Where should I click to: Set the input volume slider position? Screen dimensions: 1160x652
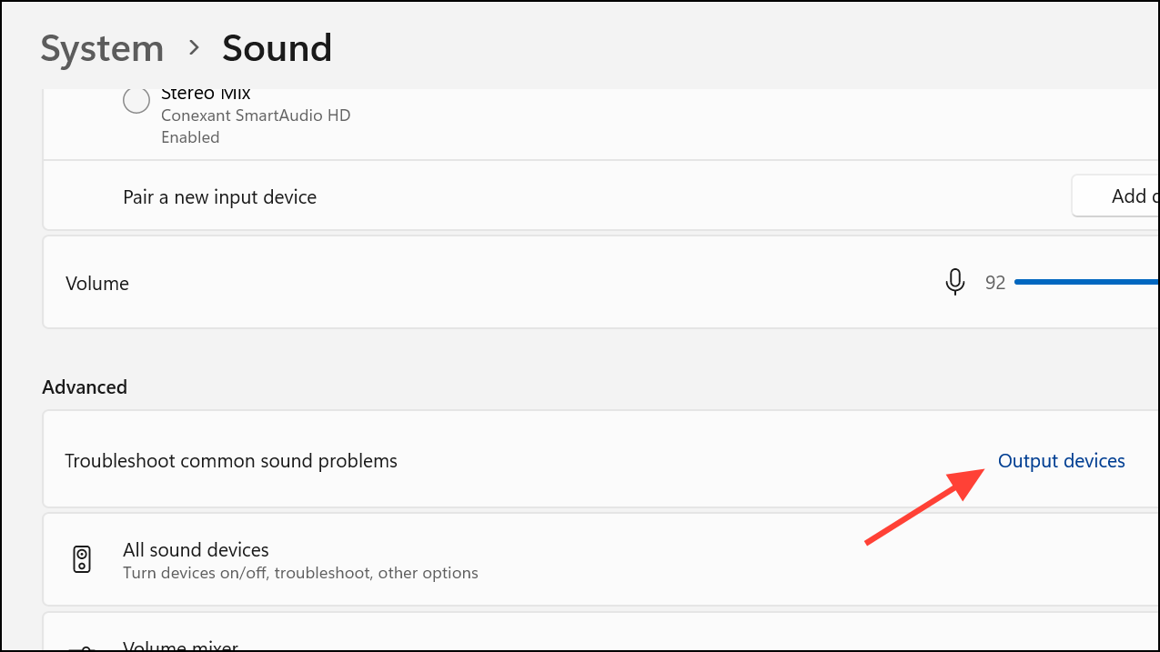click(1087, 283)
